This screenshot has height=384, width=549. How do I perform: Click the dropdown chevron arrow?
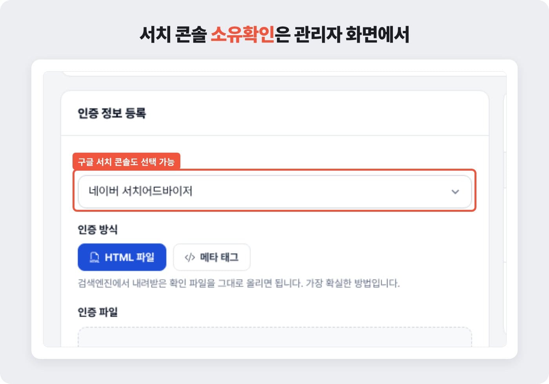pos(455,192)
